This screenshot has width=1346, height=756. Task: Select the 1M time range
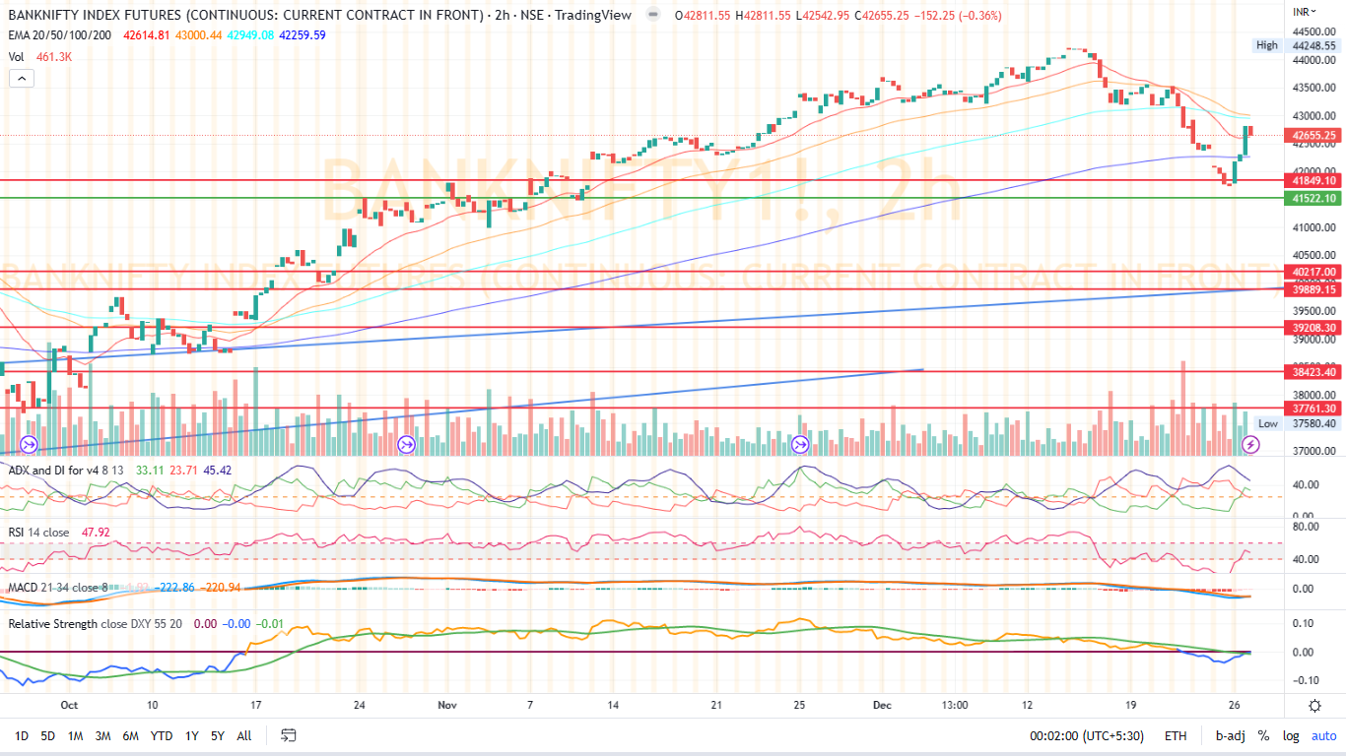click(x=75, y=735)
